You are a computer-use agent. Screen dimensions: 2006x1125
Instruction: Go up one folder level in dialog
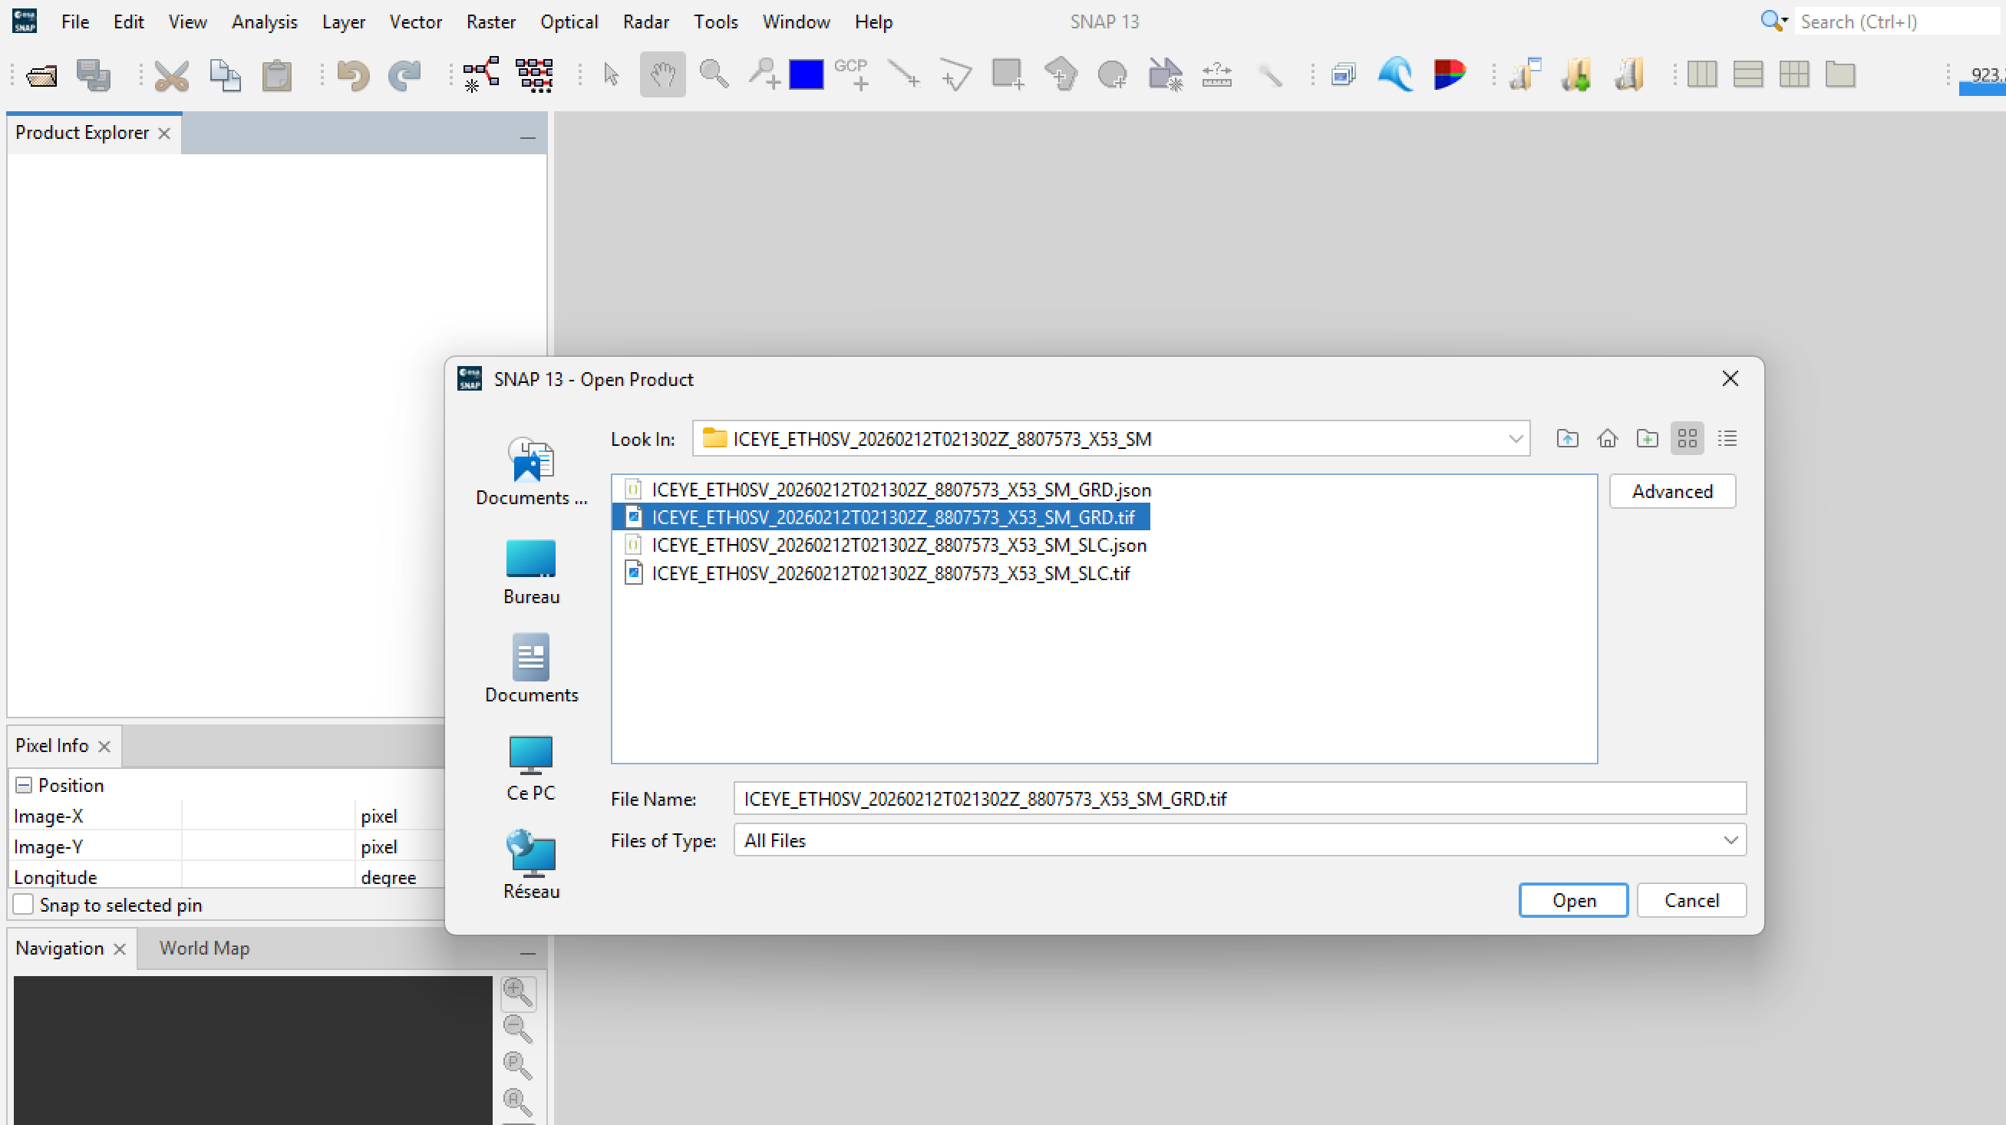(x=1568, y=439)
